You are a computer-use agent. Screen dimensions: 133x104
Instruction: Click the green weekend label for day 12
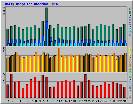tap(51, 101)
